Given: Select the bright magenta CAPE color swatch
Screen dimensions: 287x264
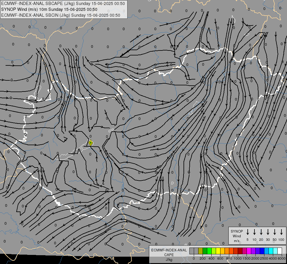Looking at the screenshot, I should click(249, 251).
